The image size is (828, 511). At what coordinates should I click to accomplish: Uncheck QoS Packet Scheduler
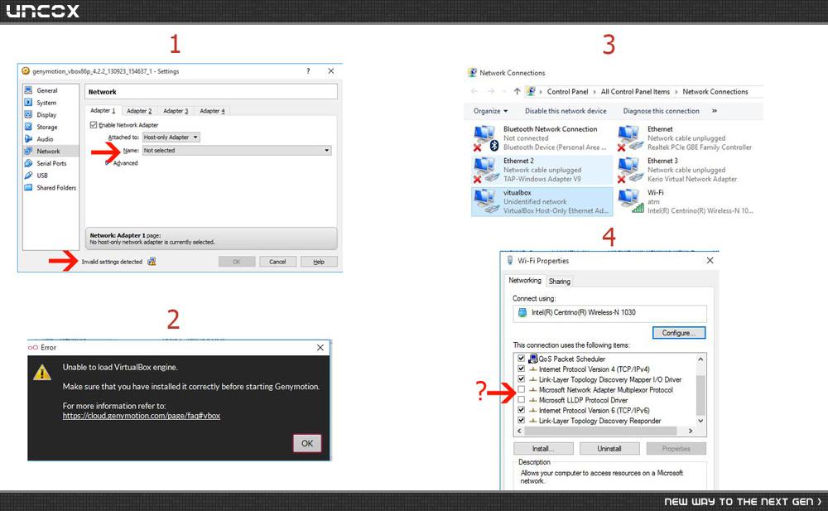pyautogui.click(x=521, y=359)
